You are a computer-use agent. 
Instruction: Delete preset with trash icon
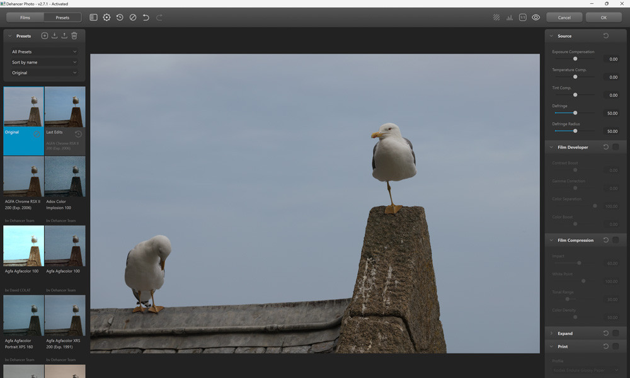coord(74,36)
